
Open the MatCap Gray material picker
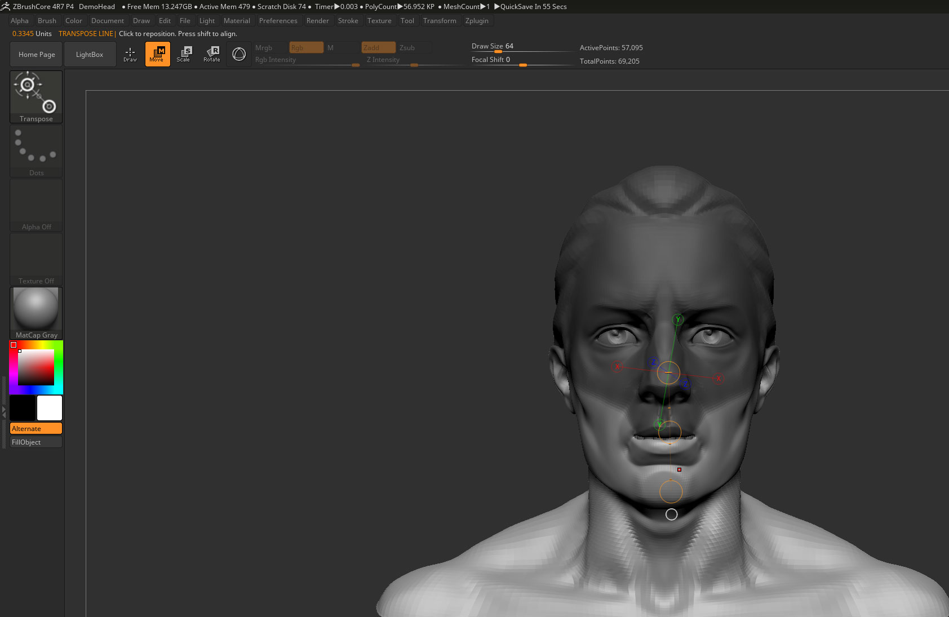[36, 313]
